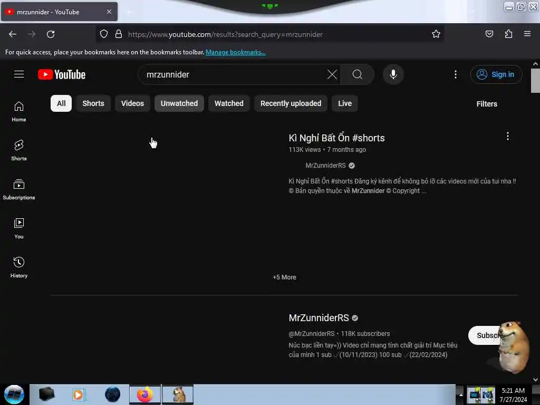
Task: Open YouTube settings three-dot menu
Action: point(455,74)
